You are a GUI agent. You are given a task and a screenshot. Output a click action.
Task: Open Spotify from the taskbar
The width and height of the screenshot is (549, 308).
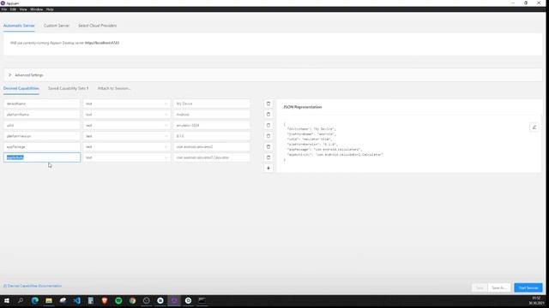[118, 300]
